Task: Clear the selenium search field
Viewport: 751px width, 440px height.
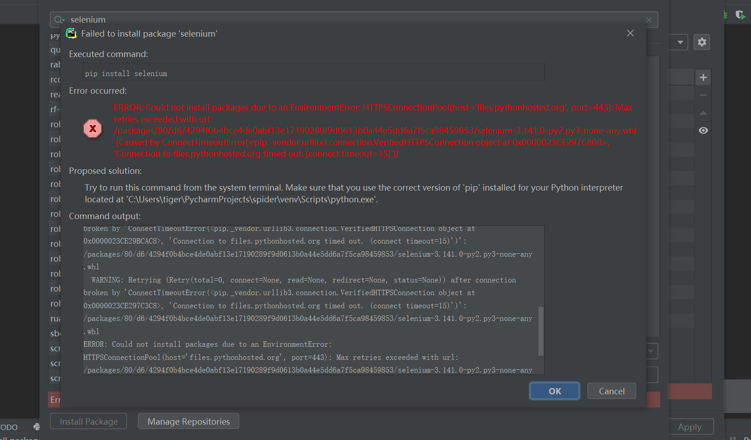Action: (x=649, y=20)
